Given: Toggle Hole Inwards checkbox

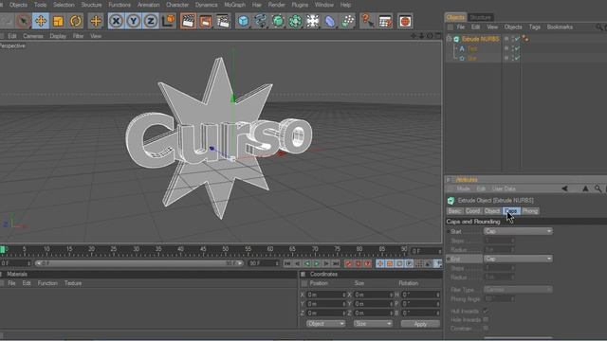Looking at the screenshot, I should (486, 320).
